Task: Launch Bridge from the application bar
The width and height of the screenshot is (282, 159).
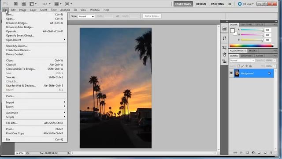Action: [16, 4]
